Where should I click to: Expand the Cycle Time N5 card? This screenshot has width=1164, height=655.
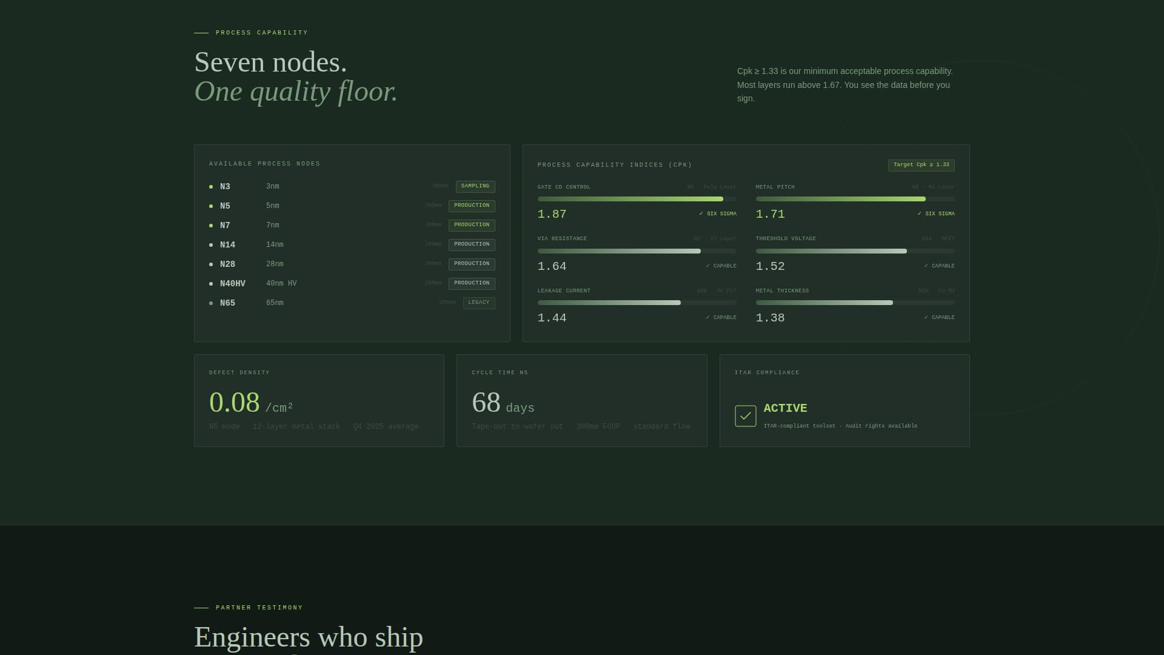click(581, 400)
